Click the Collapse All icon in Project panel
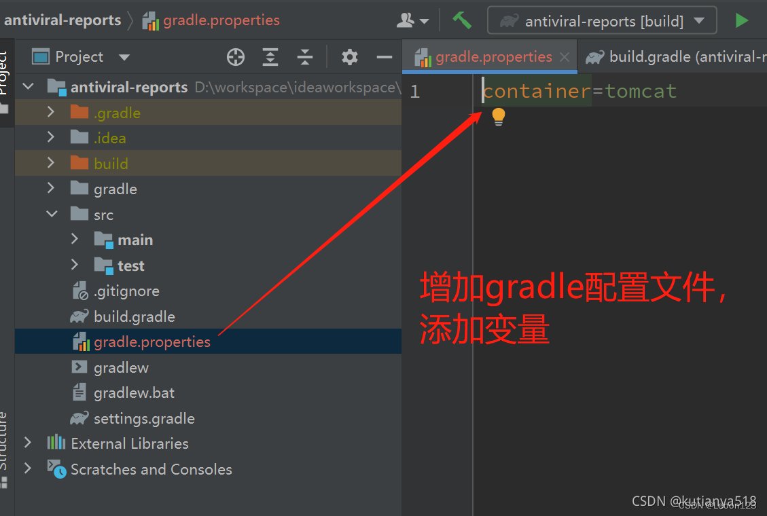The width and height of the screenshot is (767, 516). 305,57
